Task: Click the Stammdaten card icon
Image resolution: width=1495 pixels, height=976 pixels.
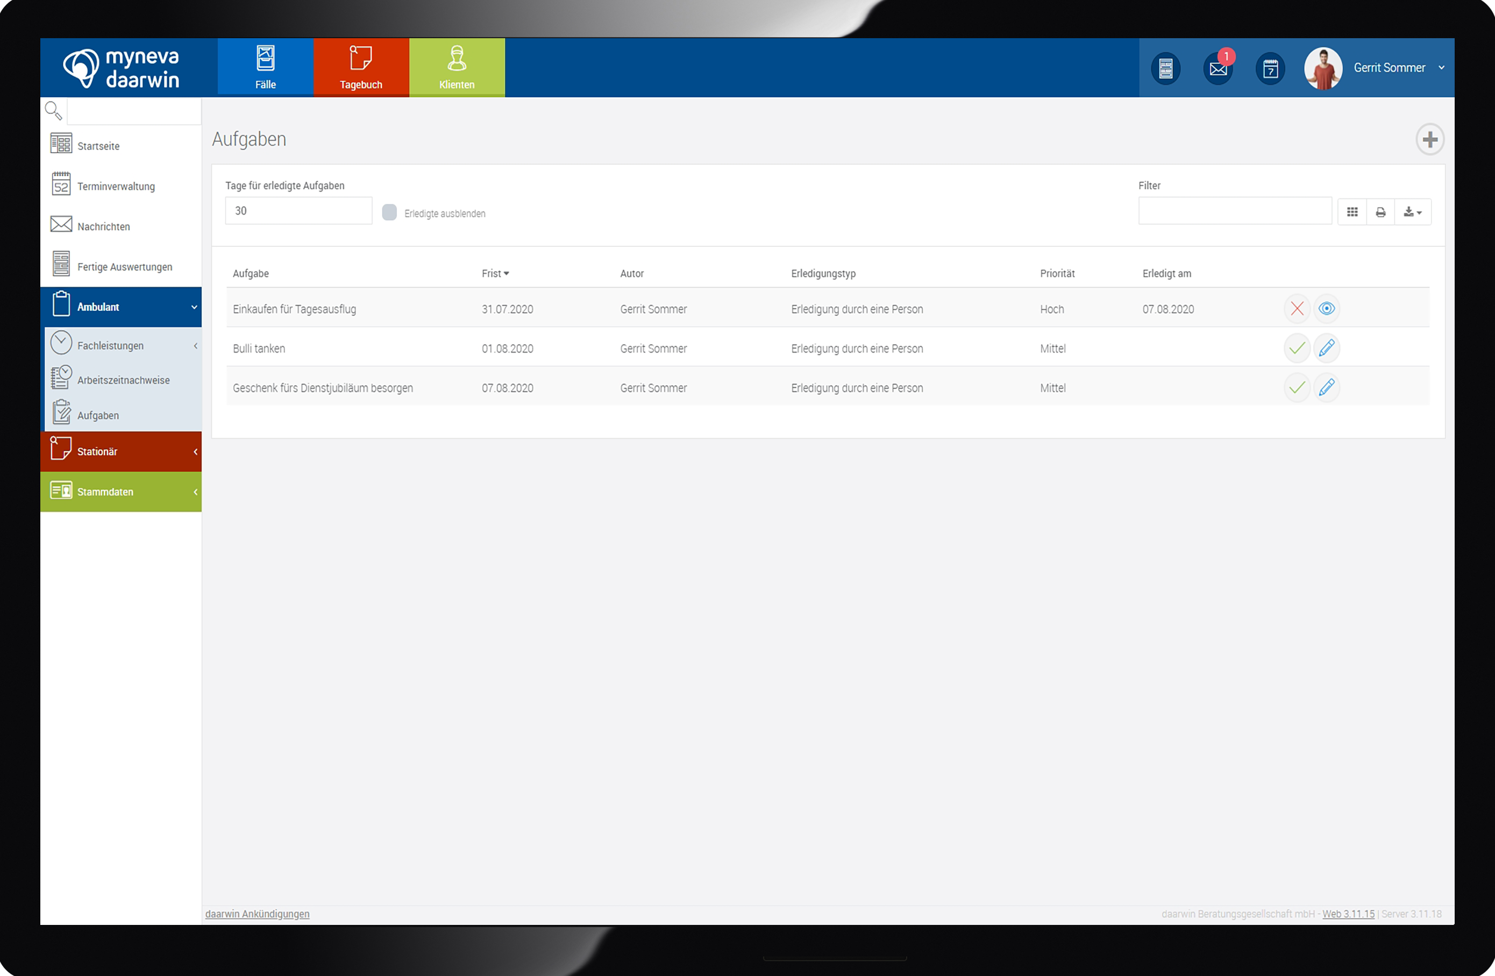Action: click(61, 490)
